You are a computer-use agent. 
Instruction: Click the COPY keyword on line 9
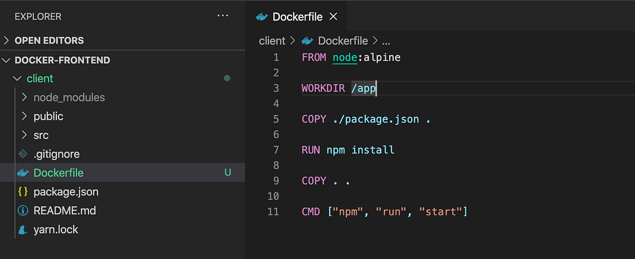point(314,181)
